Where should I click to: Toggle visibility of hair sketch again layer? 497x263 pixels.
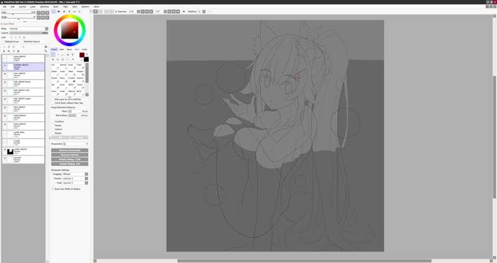tap(5, 99)
